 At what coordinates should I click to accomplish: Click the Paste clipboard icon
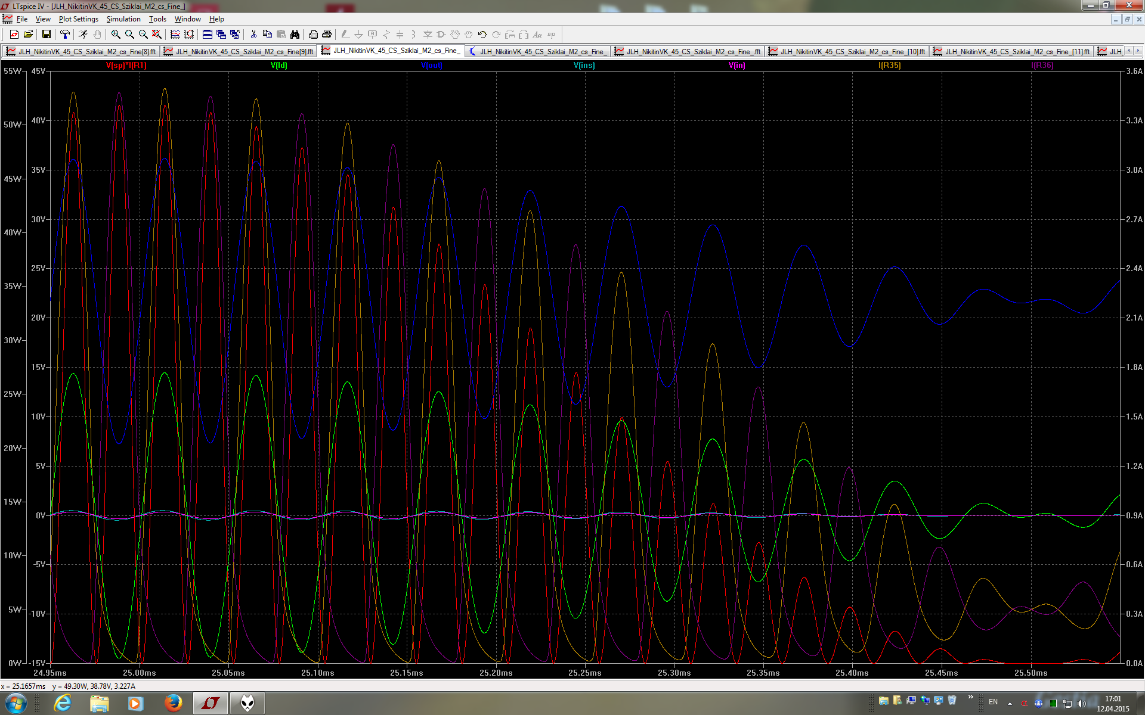pos(281,35)
